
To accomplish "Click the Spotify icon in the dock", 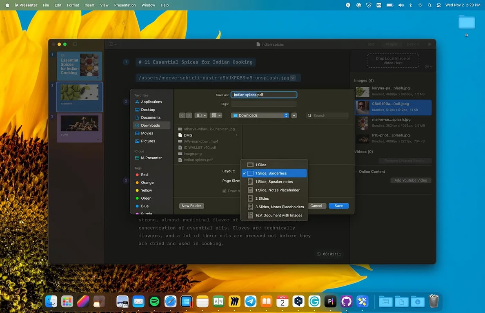I will (x=154, y=302).
